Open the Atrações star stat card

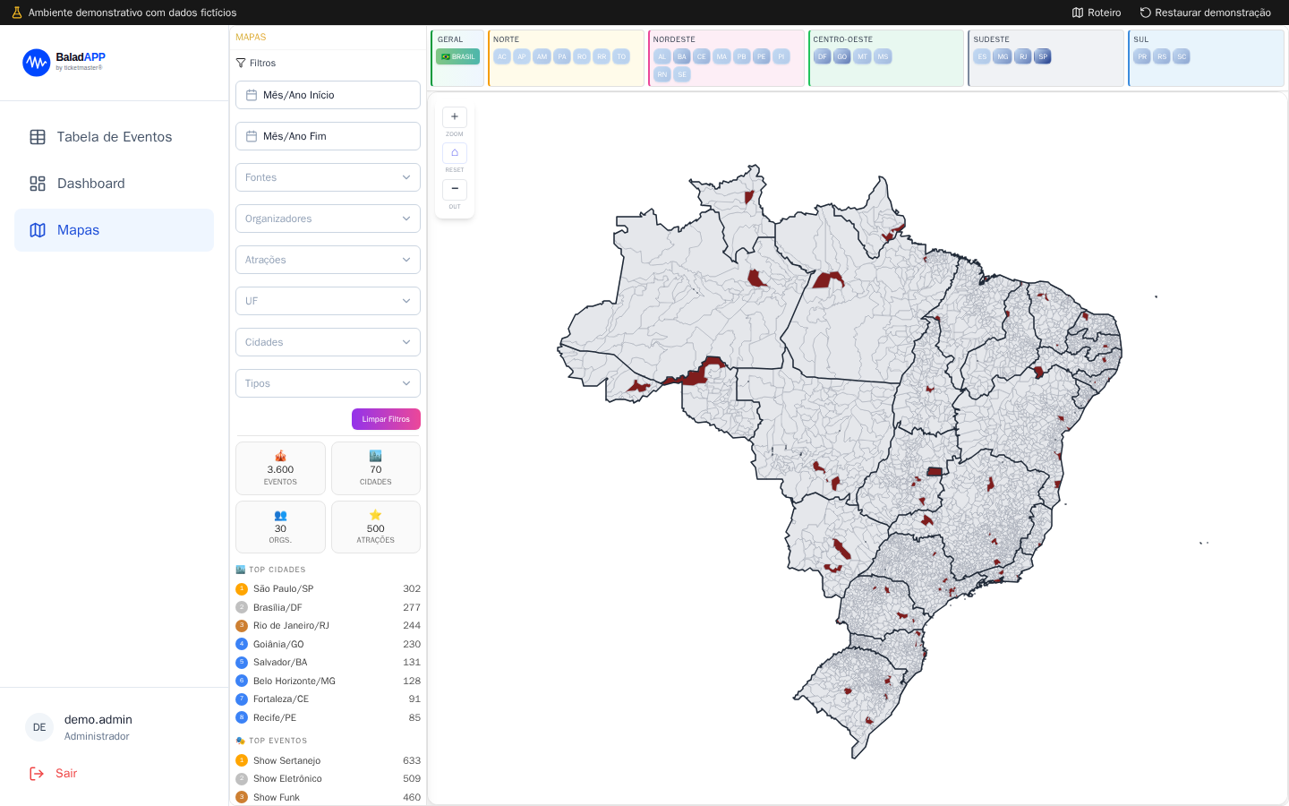point(376,527)
